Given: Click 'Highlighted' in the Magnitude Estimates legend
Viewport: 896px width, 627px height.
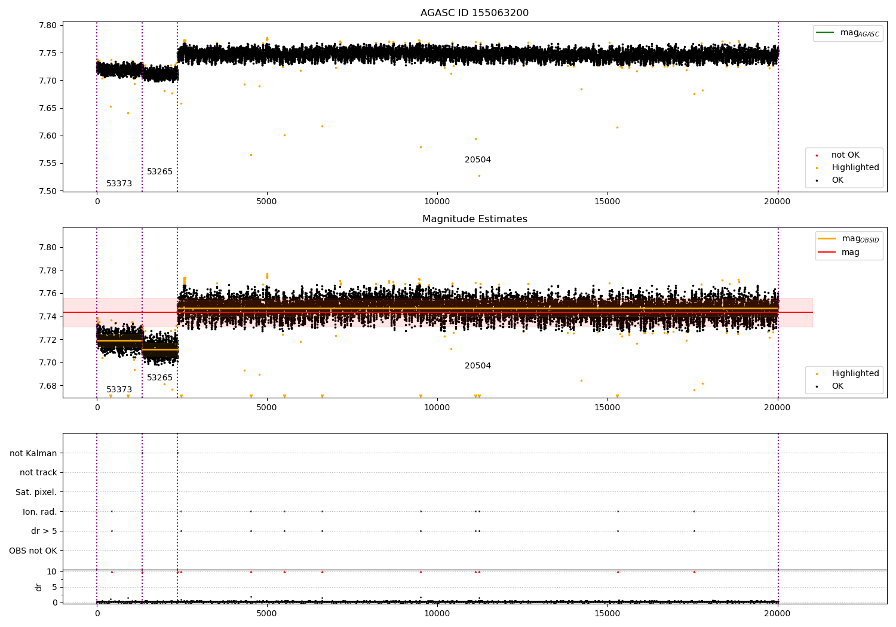Looking at the screenshot, I should [855, 373].
